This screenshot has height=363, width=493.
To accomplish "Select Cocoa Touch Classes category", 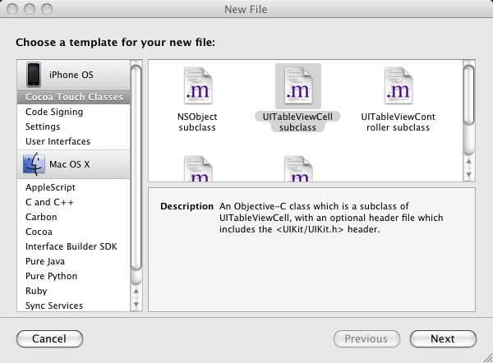I will click(74, 97).
